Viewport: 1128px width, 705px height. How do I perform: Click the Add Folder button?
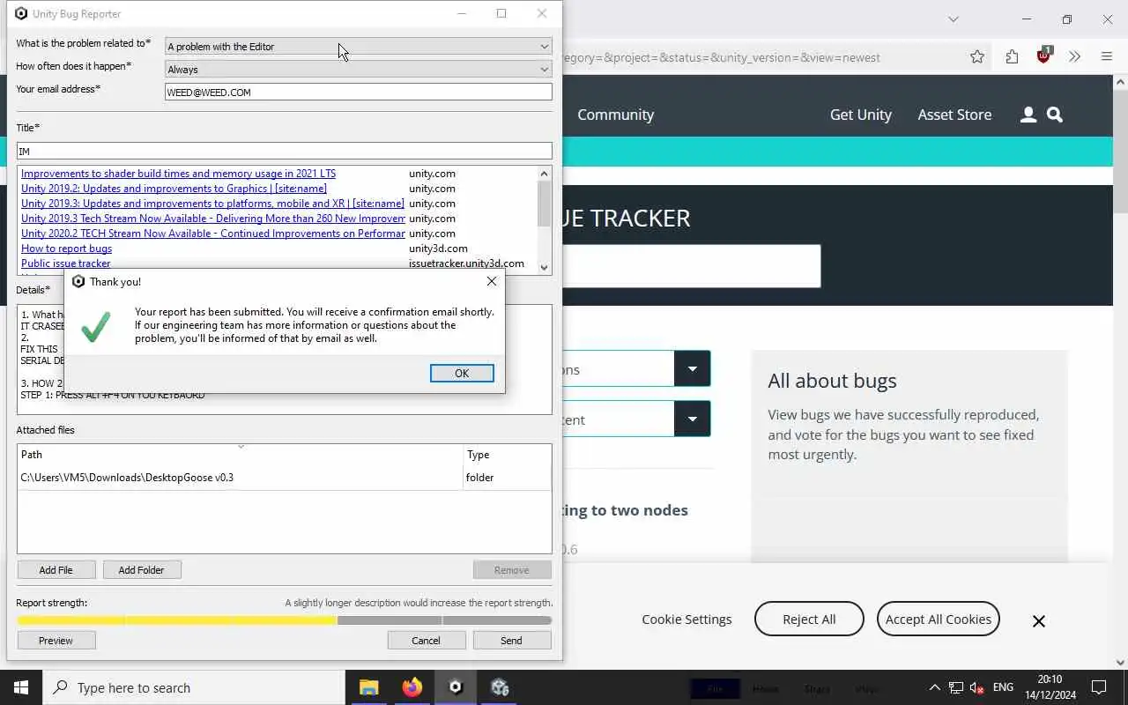[x=141, y=570]
